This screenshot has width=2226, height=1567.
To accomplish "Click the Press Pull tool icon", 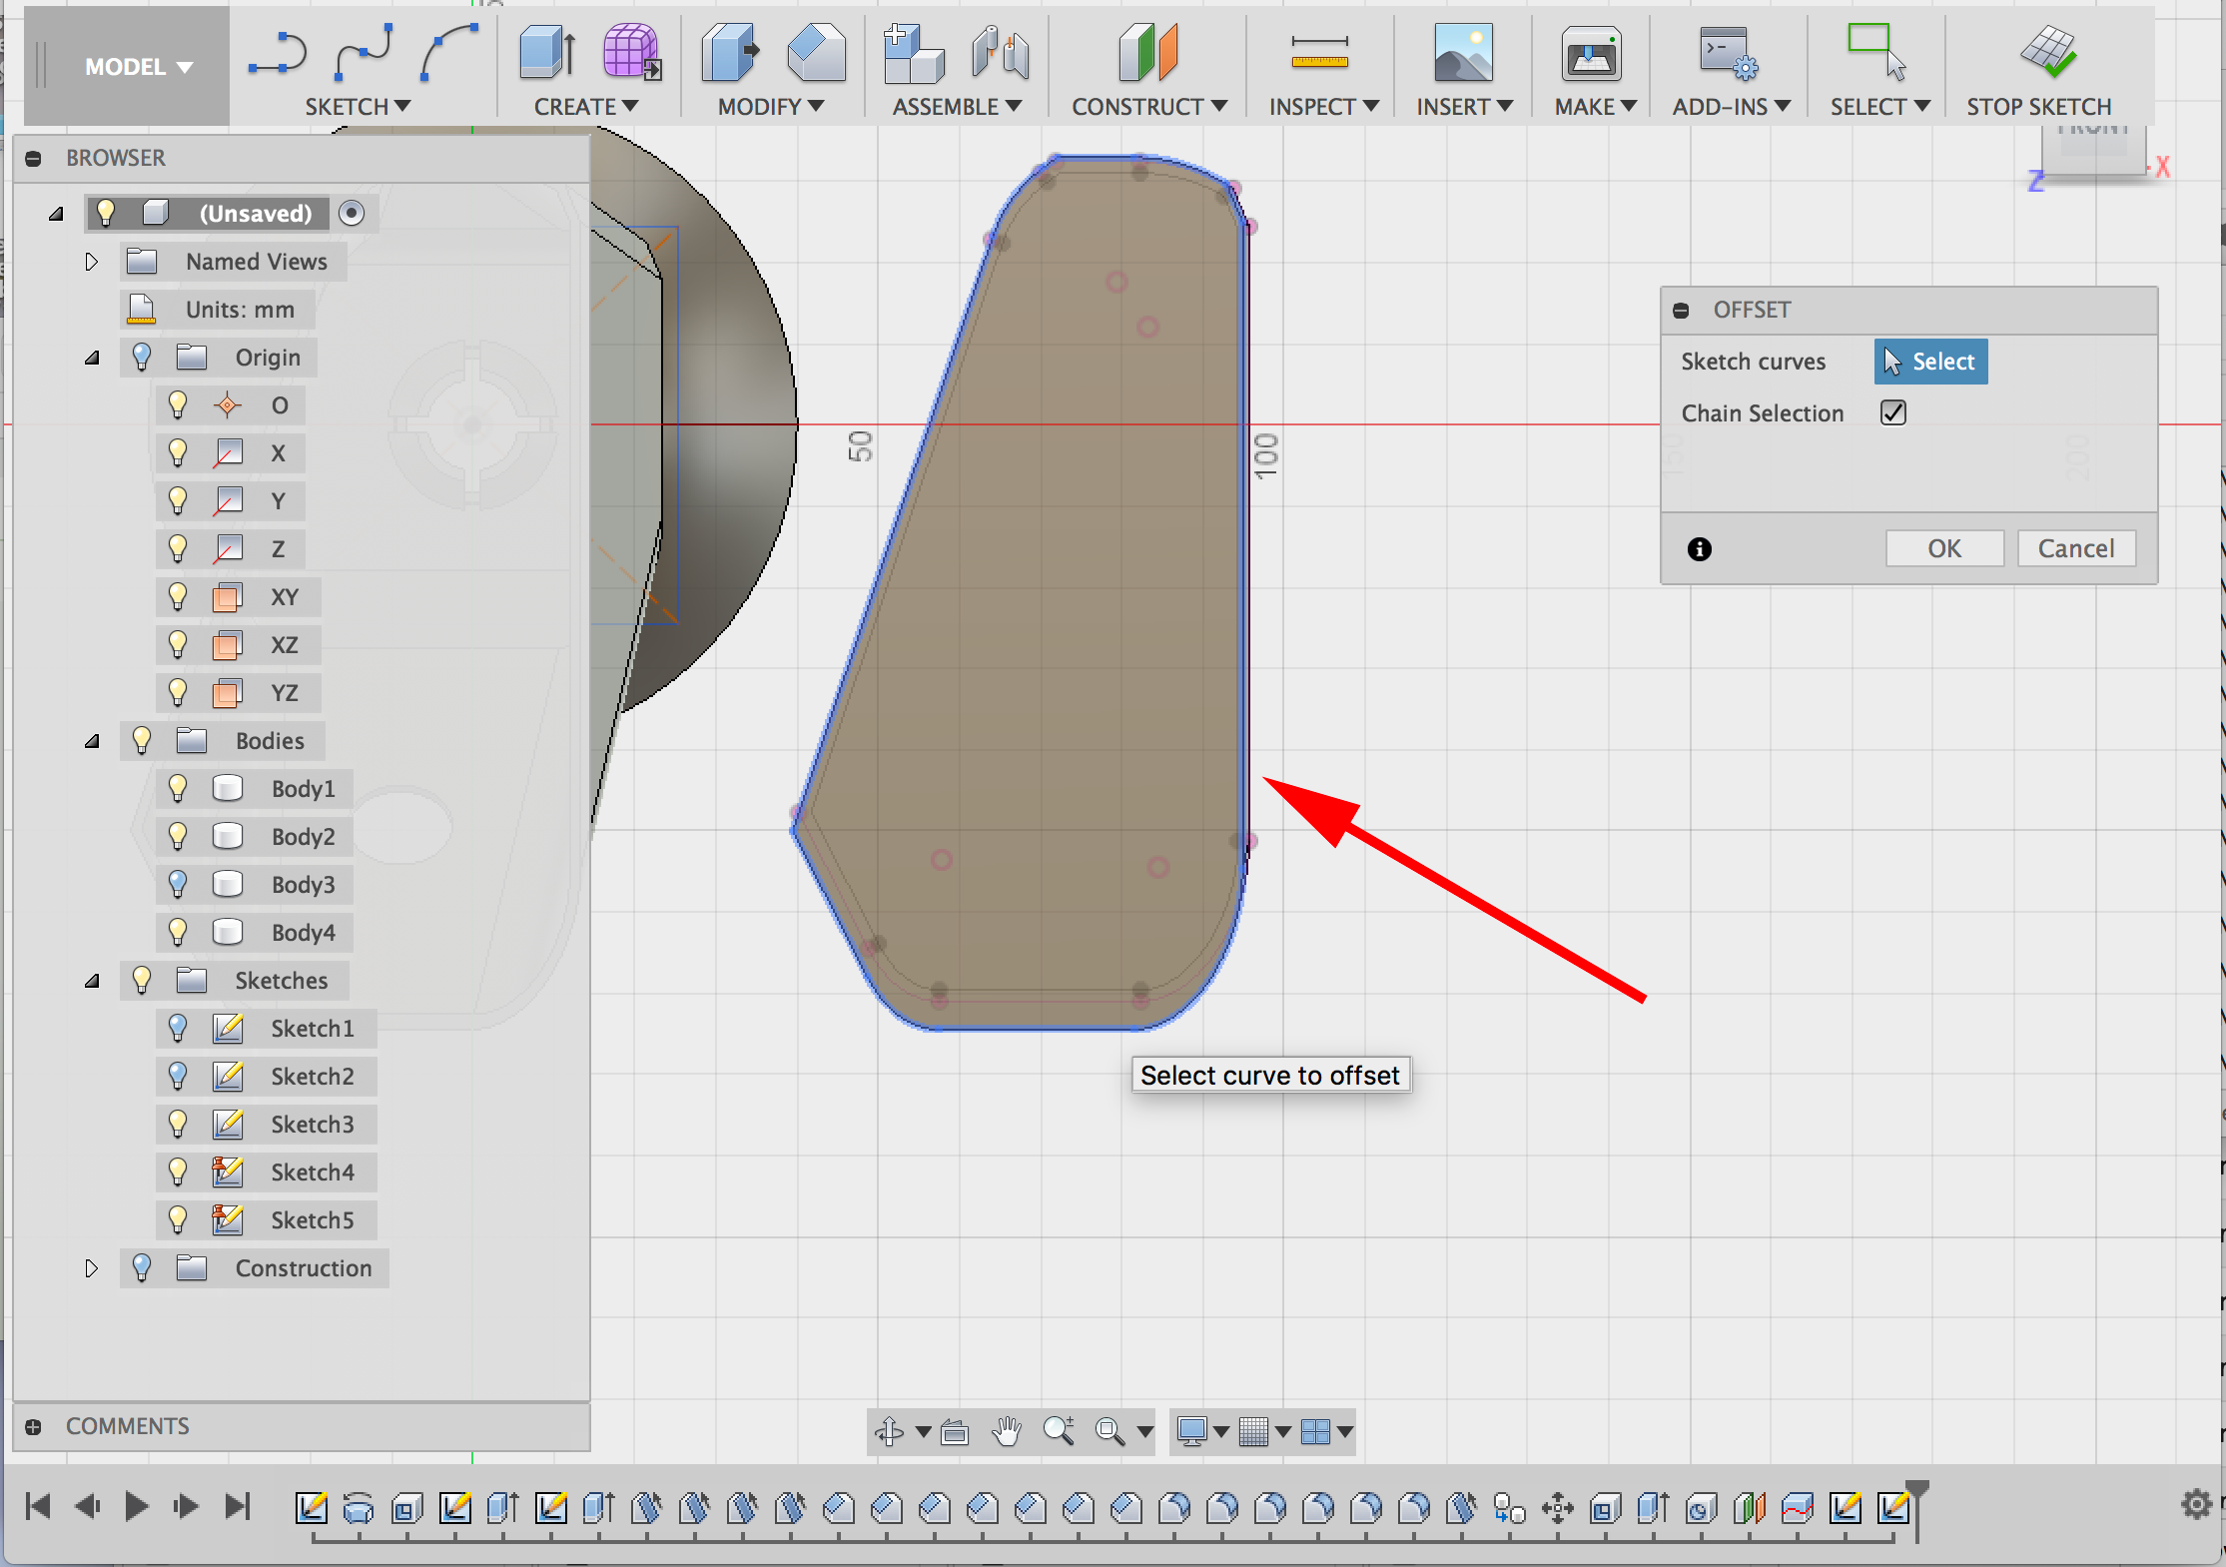I will click(x=730, y=52).
